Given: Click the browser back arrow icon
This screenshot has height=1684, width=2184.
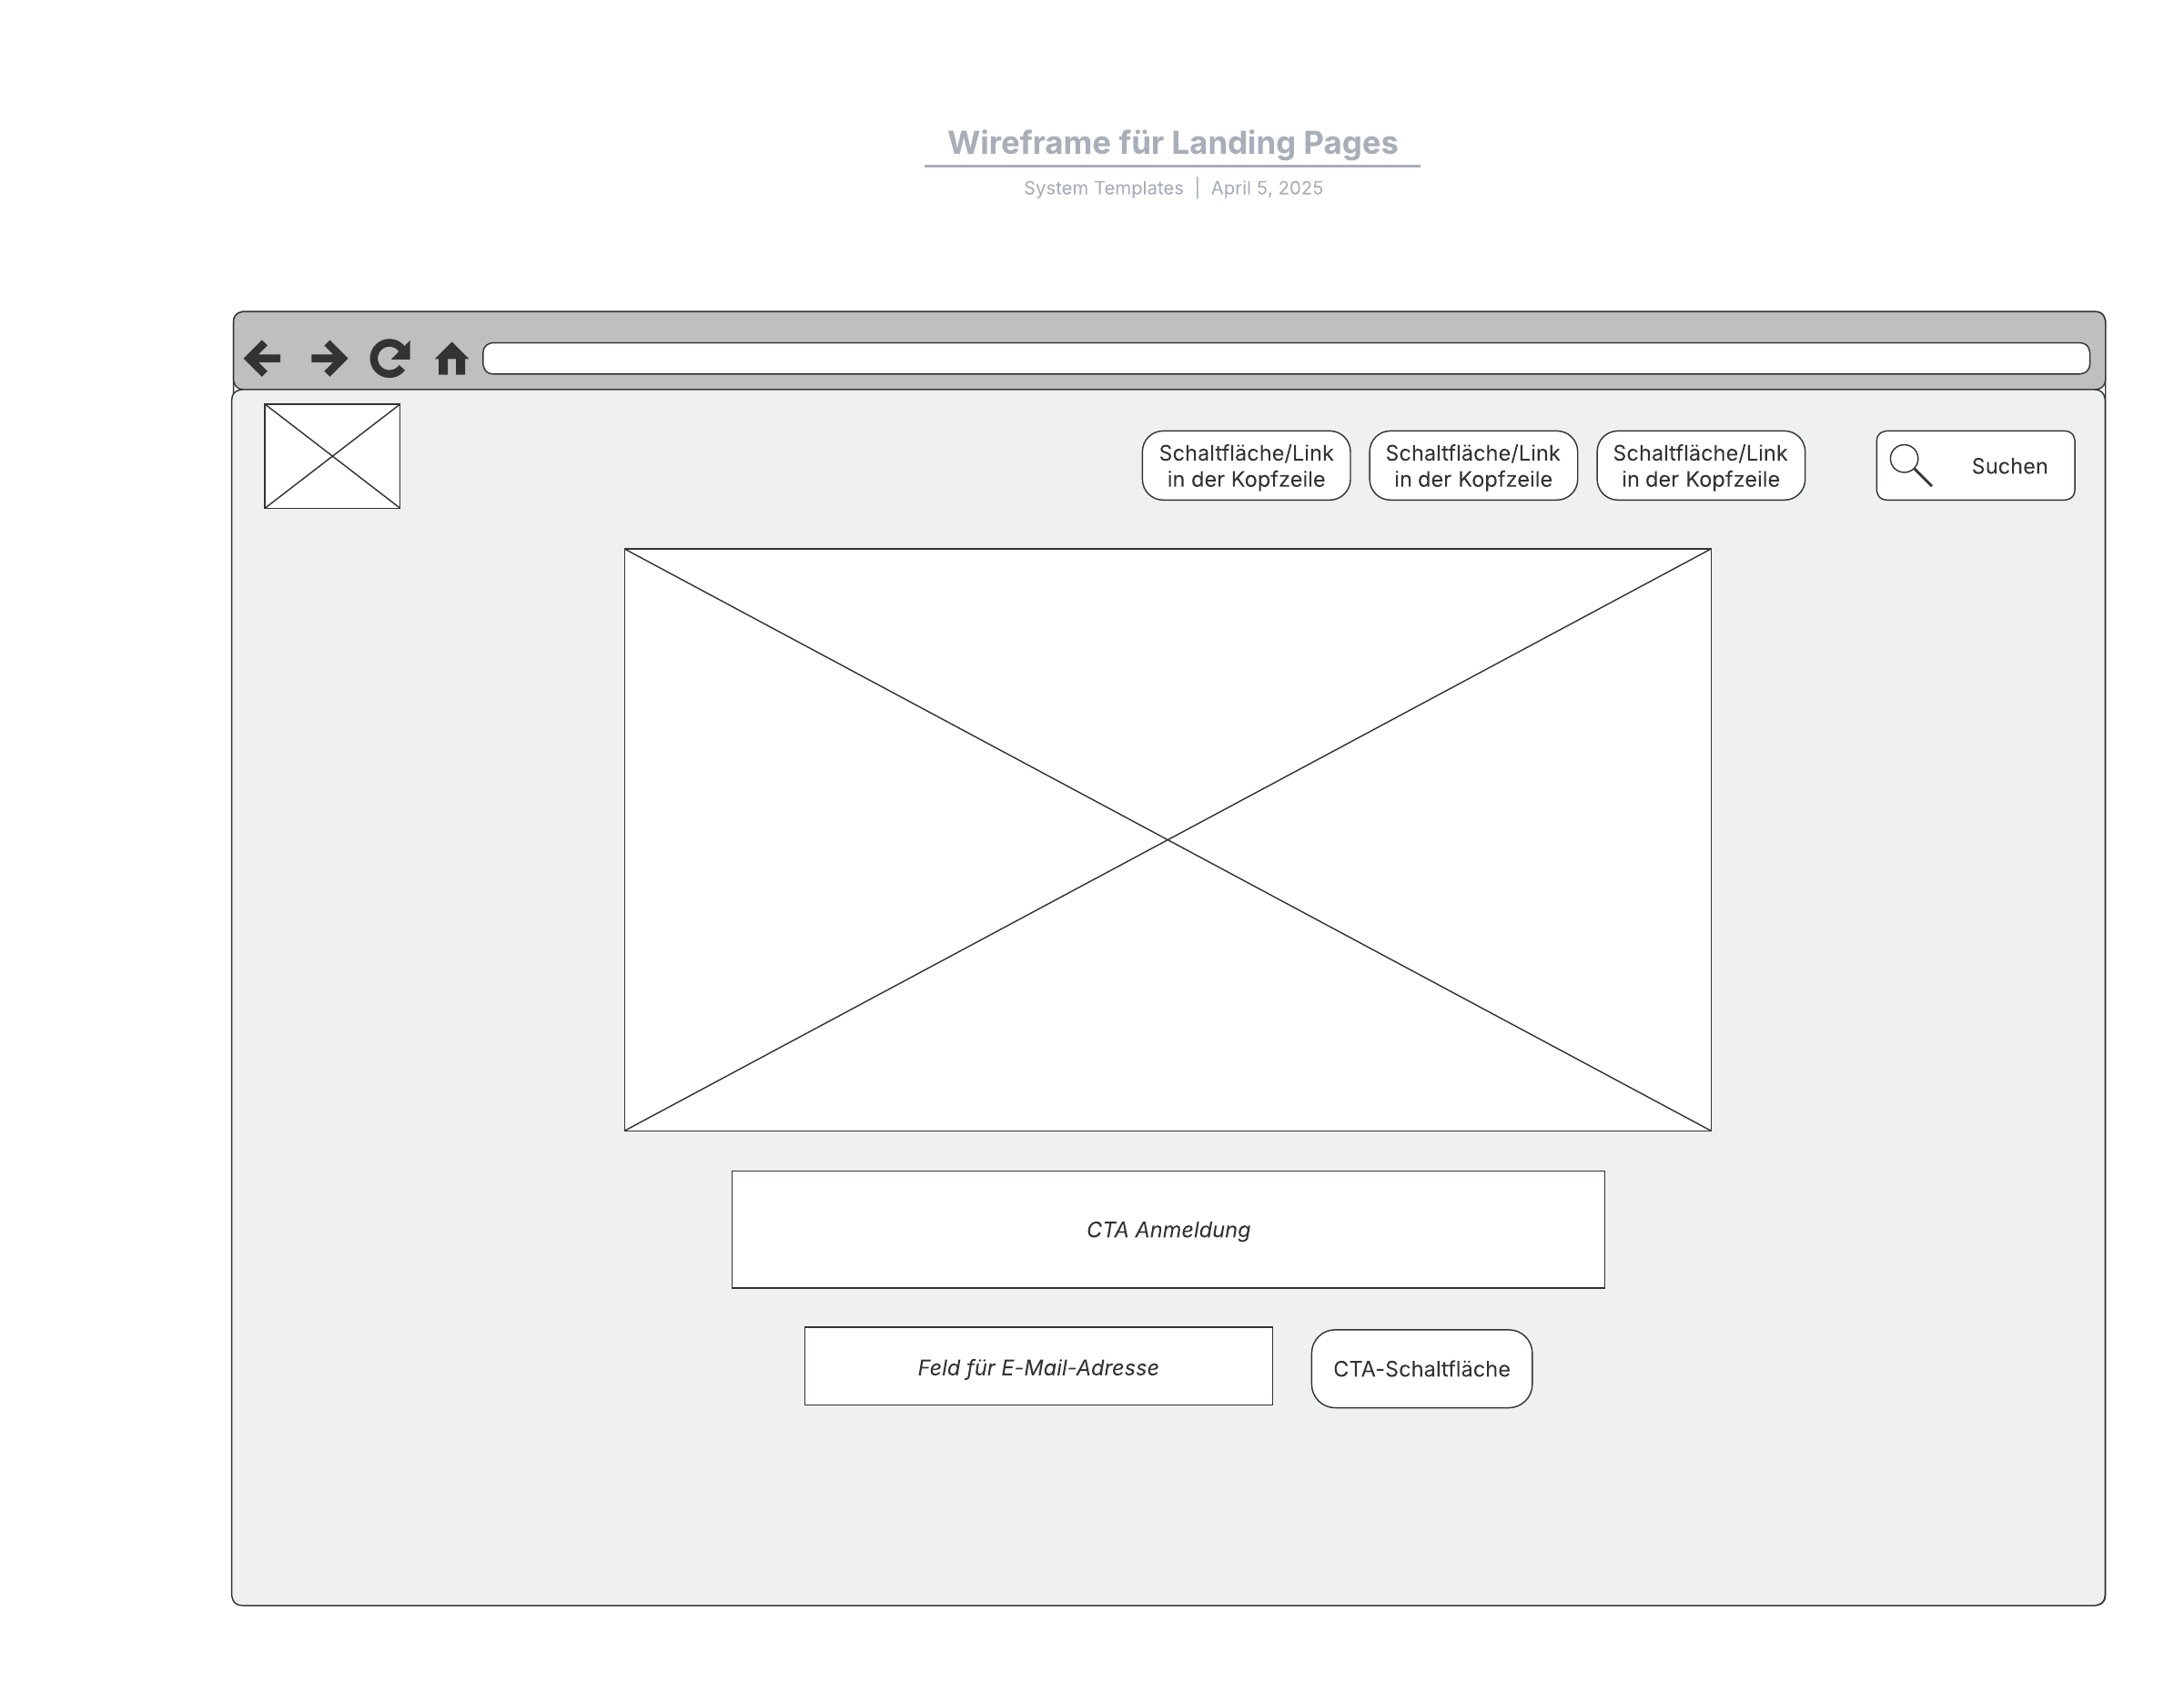Looking at the screenshot, I should coord(263,358).
